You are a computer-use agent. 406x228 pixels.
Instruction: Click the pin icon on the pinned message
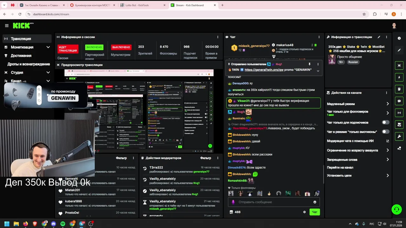tap(310, 64)
